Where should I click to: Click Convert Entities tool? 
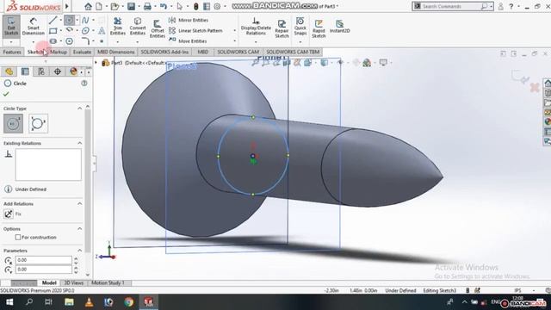click(138, 27)
